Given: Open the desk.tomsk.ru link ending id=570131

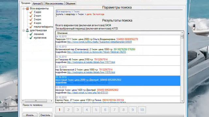Looking at the screenshot, I should tap(88, 93).
